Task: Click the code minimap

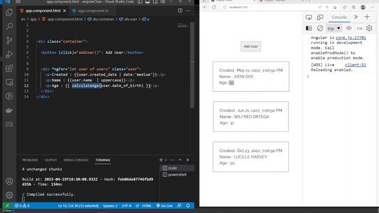Action: point(182,25)
